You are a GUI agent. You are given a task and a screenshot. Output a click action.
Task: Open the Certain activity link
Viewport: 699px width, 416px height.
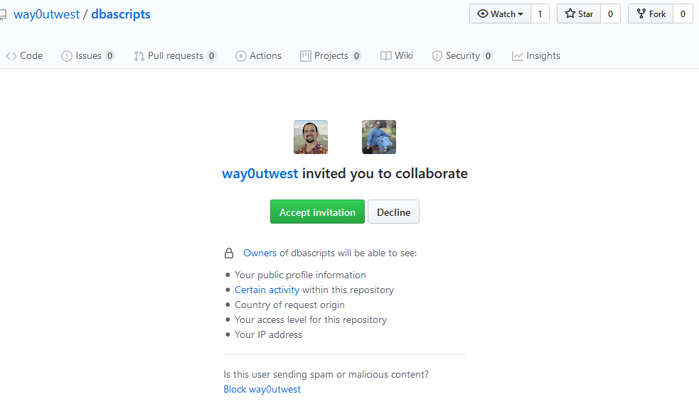267,290
